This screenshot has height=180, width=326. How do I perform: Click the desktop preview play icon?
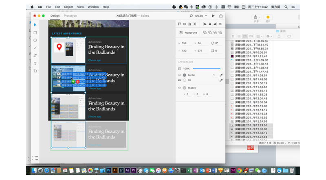coord(213,15)
